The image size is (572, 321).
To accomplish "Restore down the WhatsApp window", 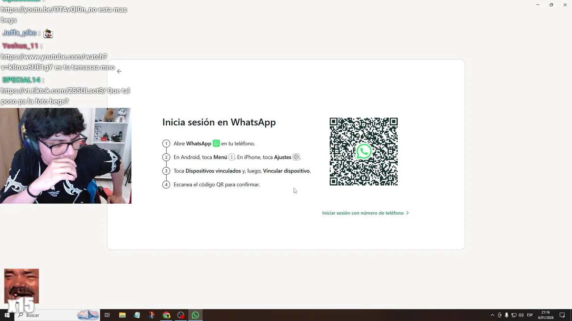I will tap(551, 5).
